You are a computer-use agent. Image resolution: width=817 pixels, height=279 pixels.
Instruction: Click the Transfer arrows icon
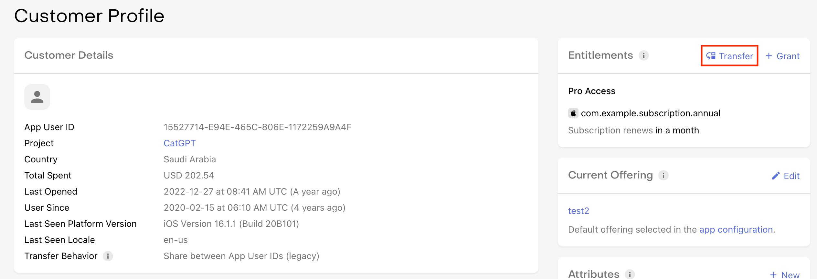click(711, 56)
